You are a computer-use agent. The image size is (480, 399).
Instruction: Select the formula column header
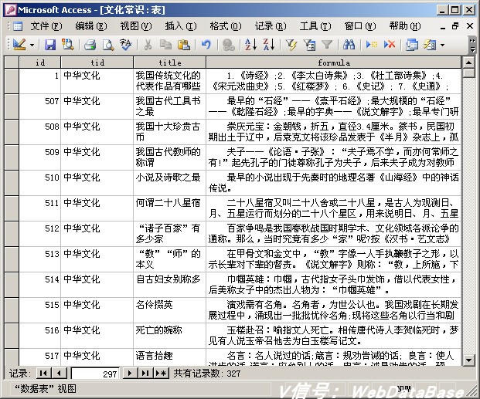click(334, 63)
